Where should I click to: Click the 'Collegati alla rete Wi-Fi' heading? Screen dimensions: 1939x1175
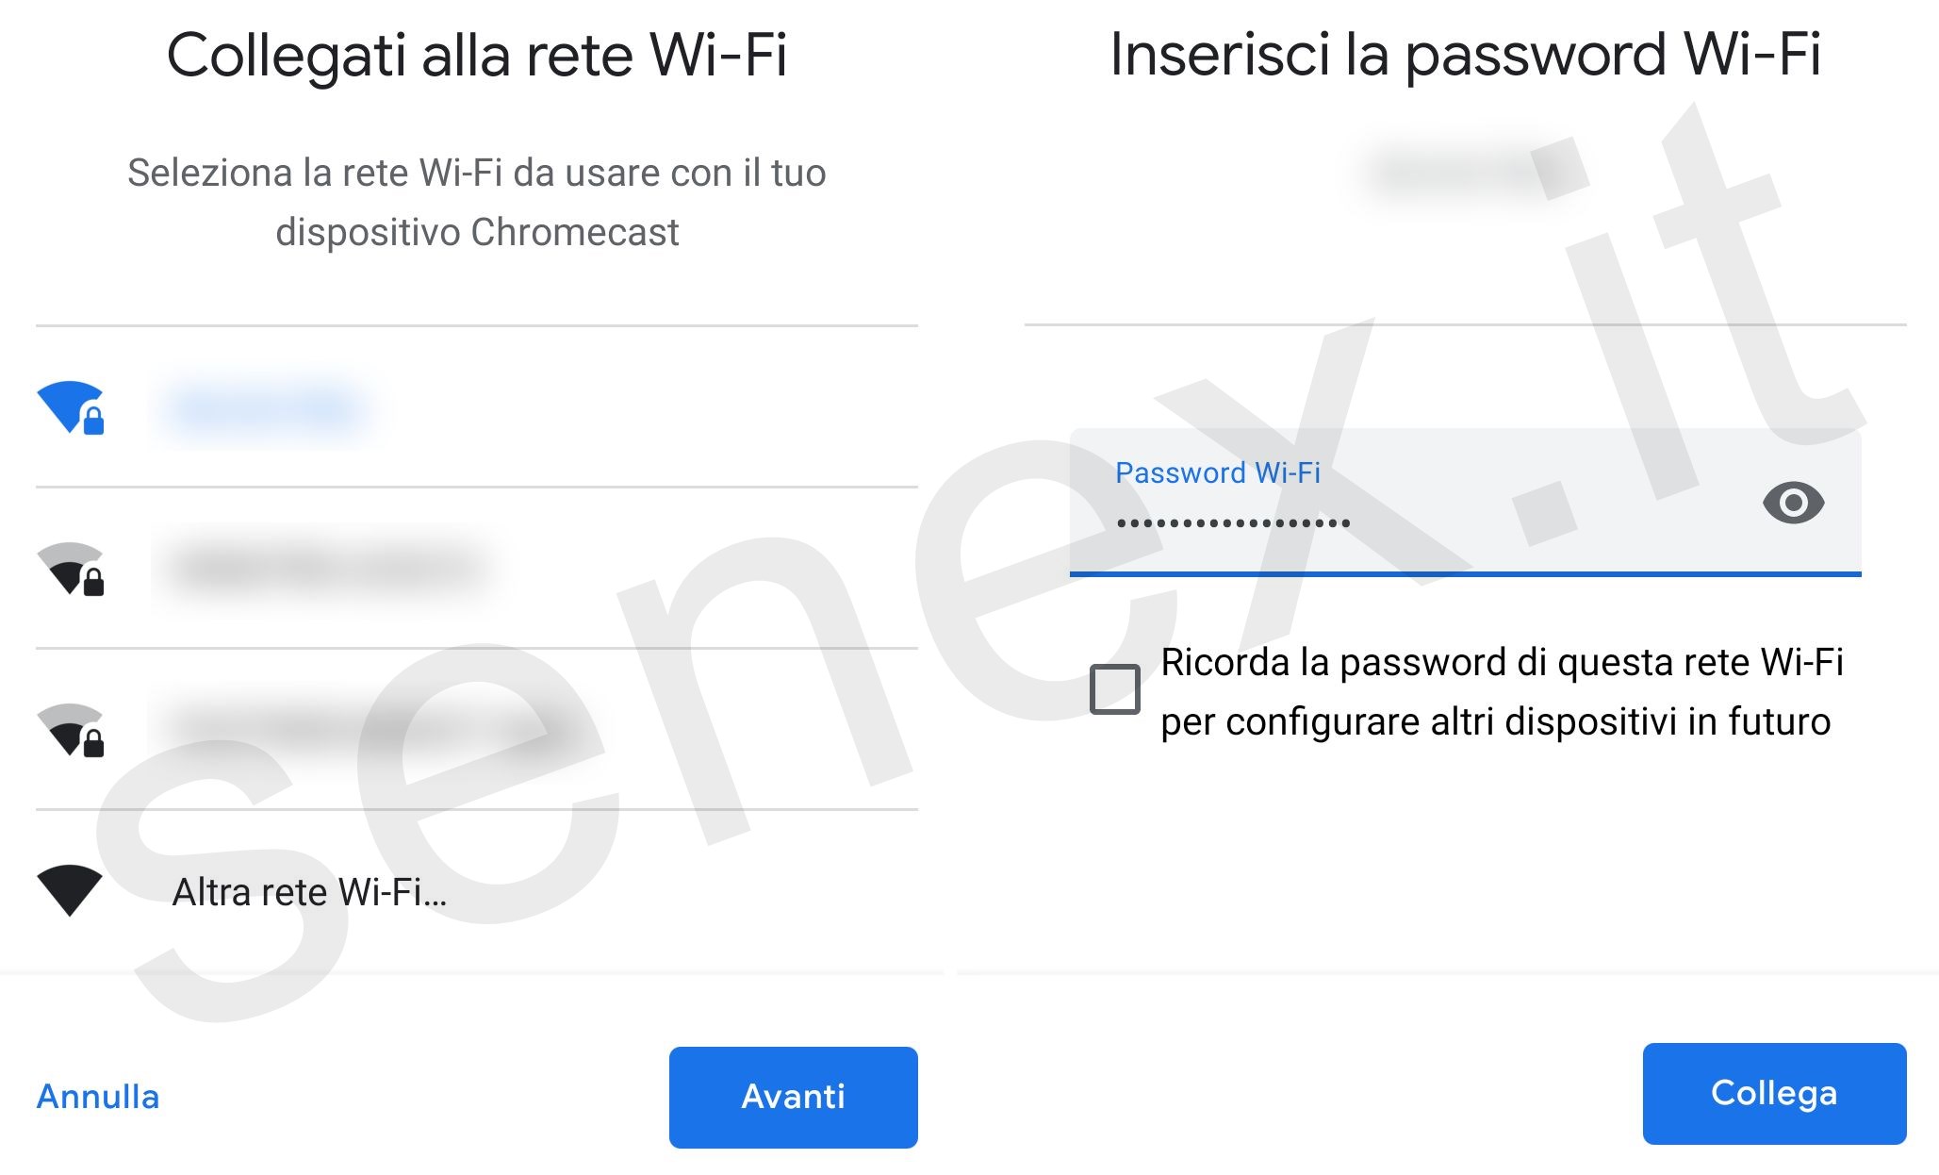(477, 55)
